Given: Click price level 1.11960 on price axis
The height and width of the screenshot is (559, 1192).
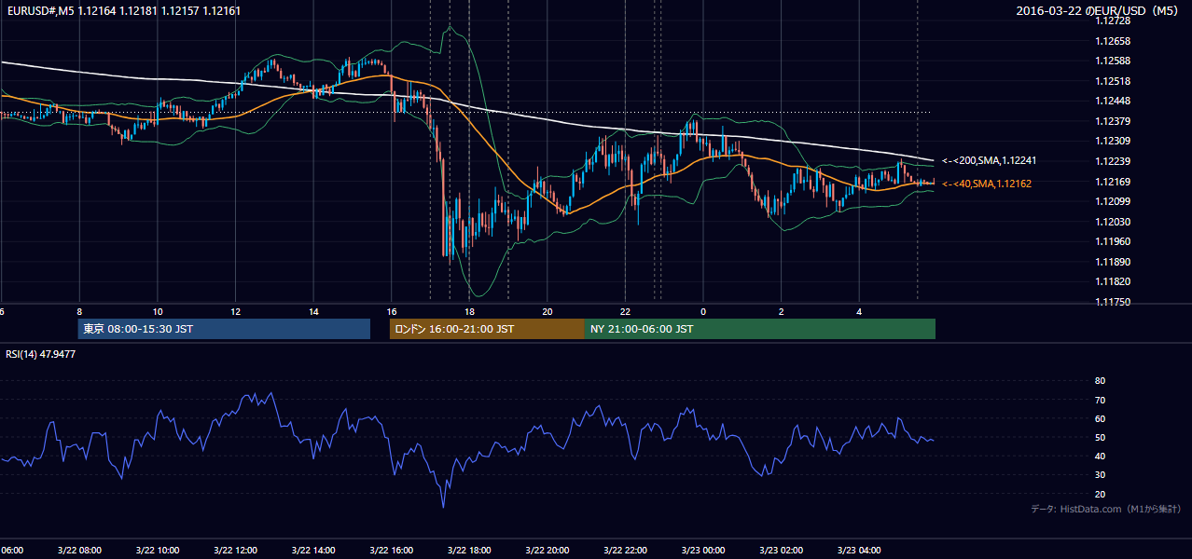Looking at the screenshot, I should coord(1114,241).
